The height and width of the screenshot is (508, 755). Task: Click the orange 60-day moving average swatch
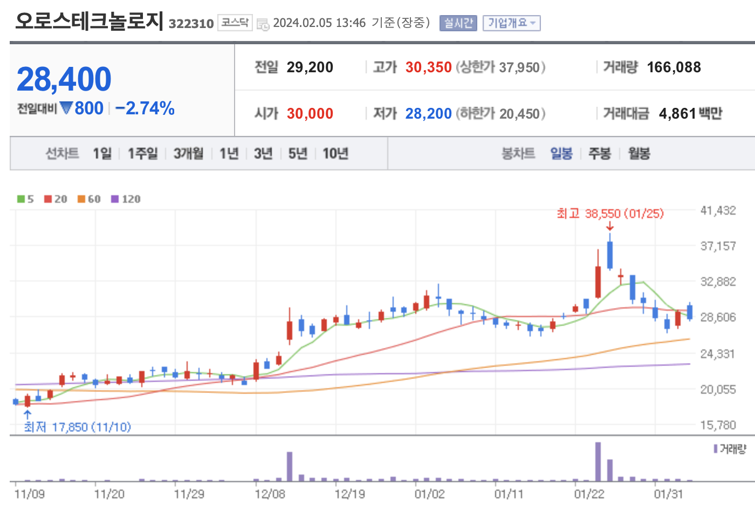point(81,199)
